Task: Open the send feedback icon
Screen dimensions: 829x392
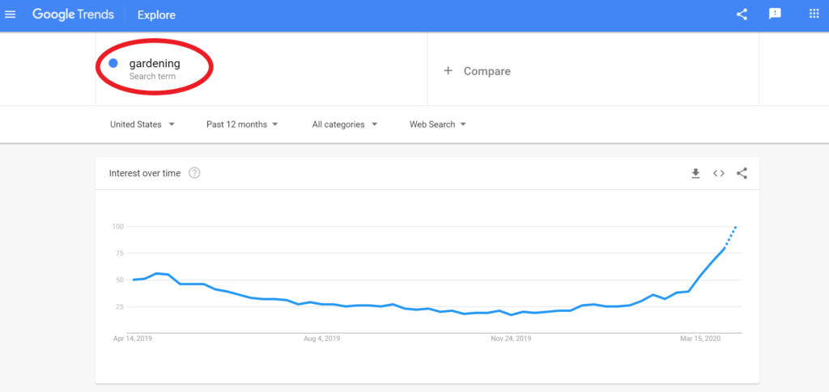Action: click(775, 15)
